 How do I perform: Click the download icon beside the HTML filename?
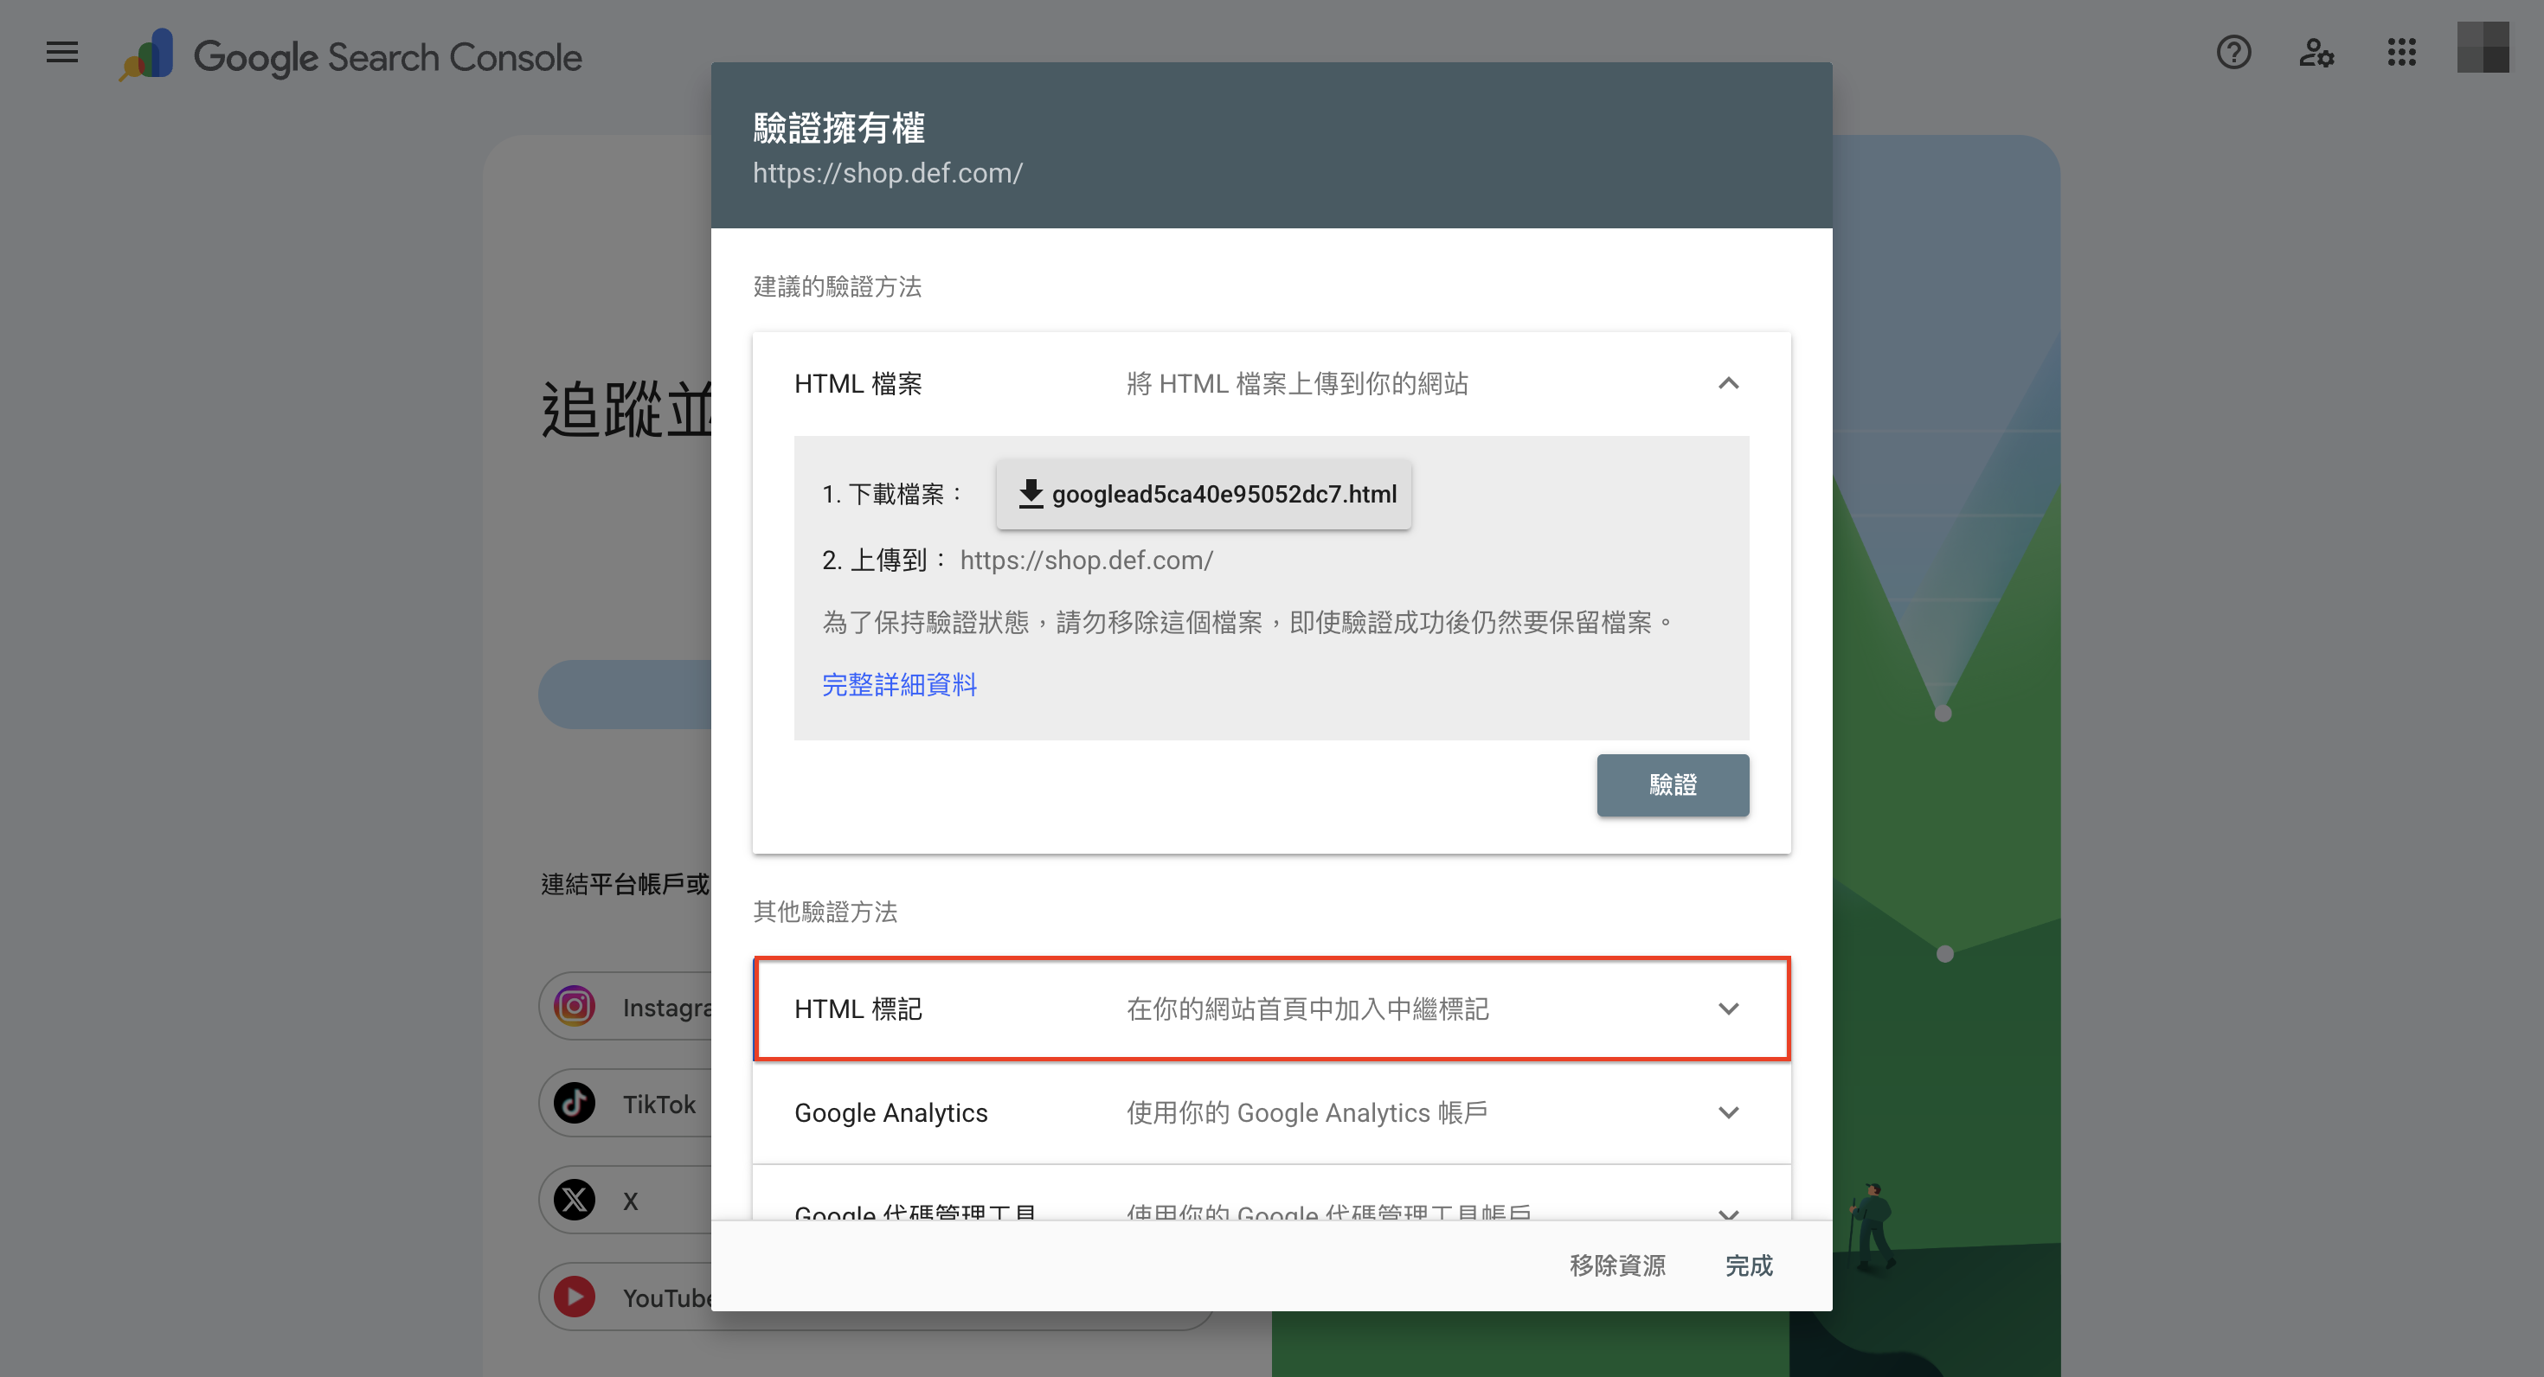pos(1030,494)
